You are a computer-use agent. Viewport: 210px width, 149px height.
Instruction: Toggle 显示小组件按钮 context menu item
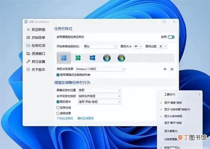(179, 116)
